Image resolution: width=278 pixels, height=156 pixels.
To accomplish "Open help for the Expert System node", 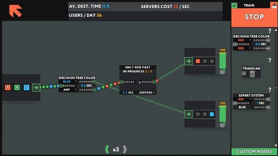I will 270,90.
